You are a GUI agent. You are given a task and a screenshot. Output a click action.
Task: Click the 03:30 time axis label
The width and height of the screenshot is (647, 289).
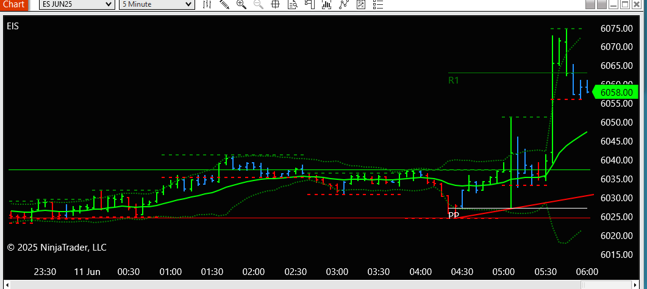pos(379,272)
